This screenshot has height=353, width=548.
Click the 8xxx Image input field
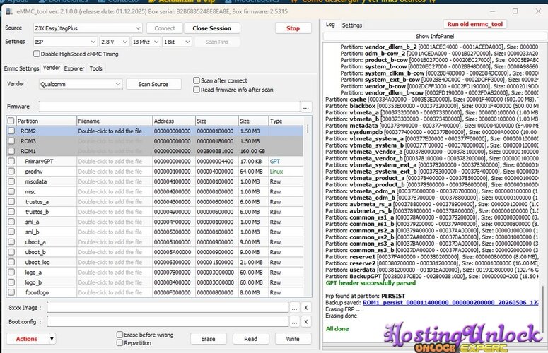(x=168, y=308)
